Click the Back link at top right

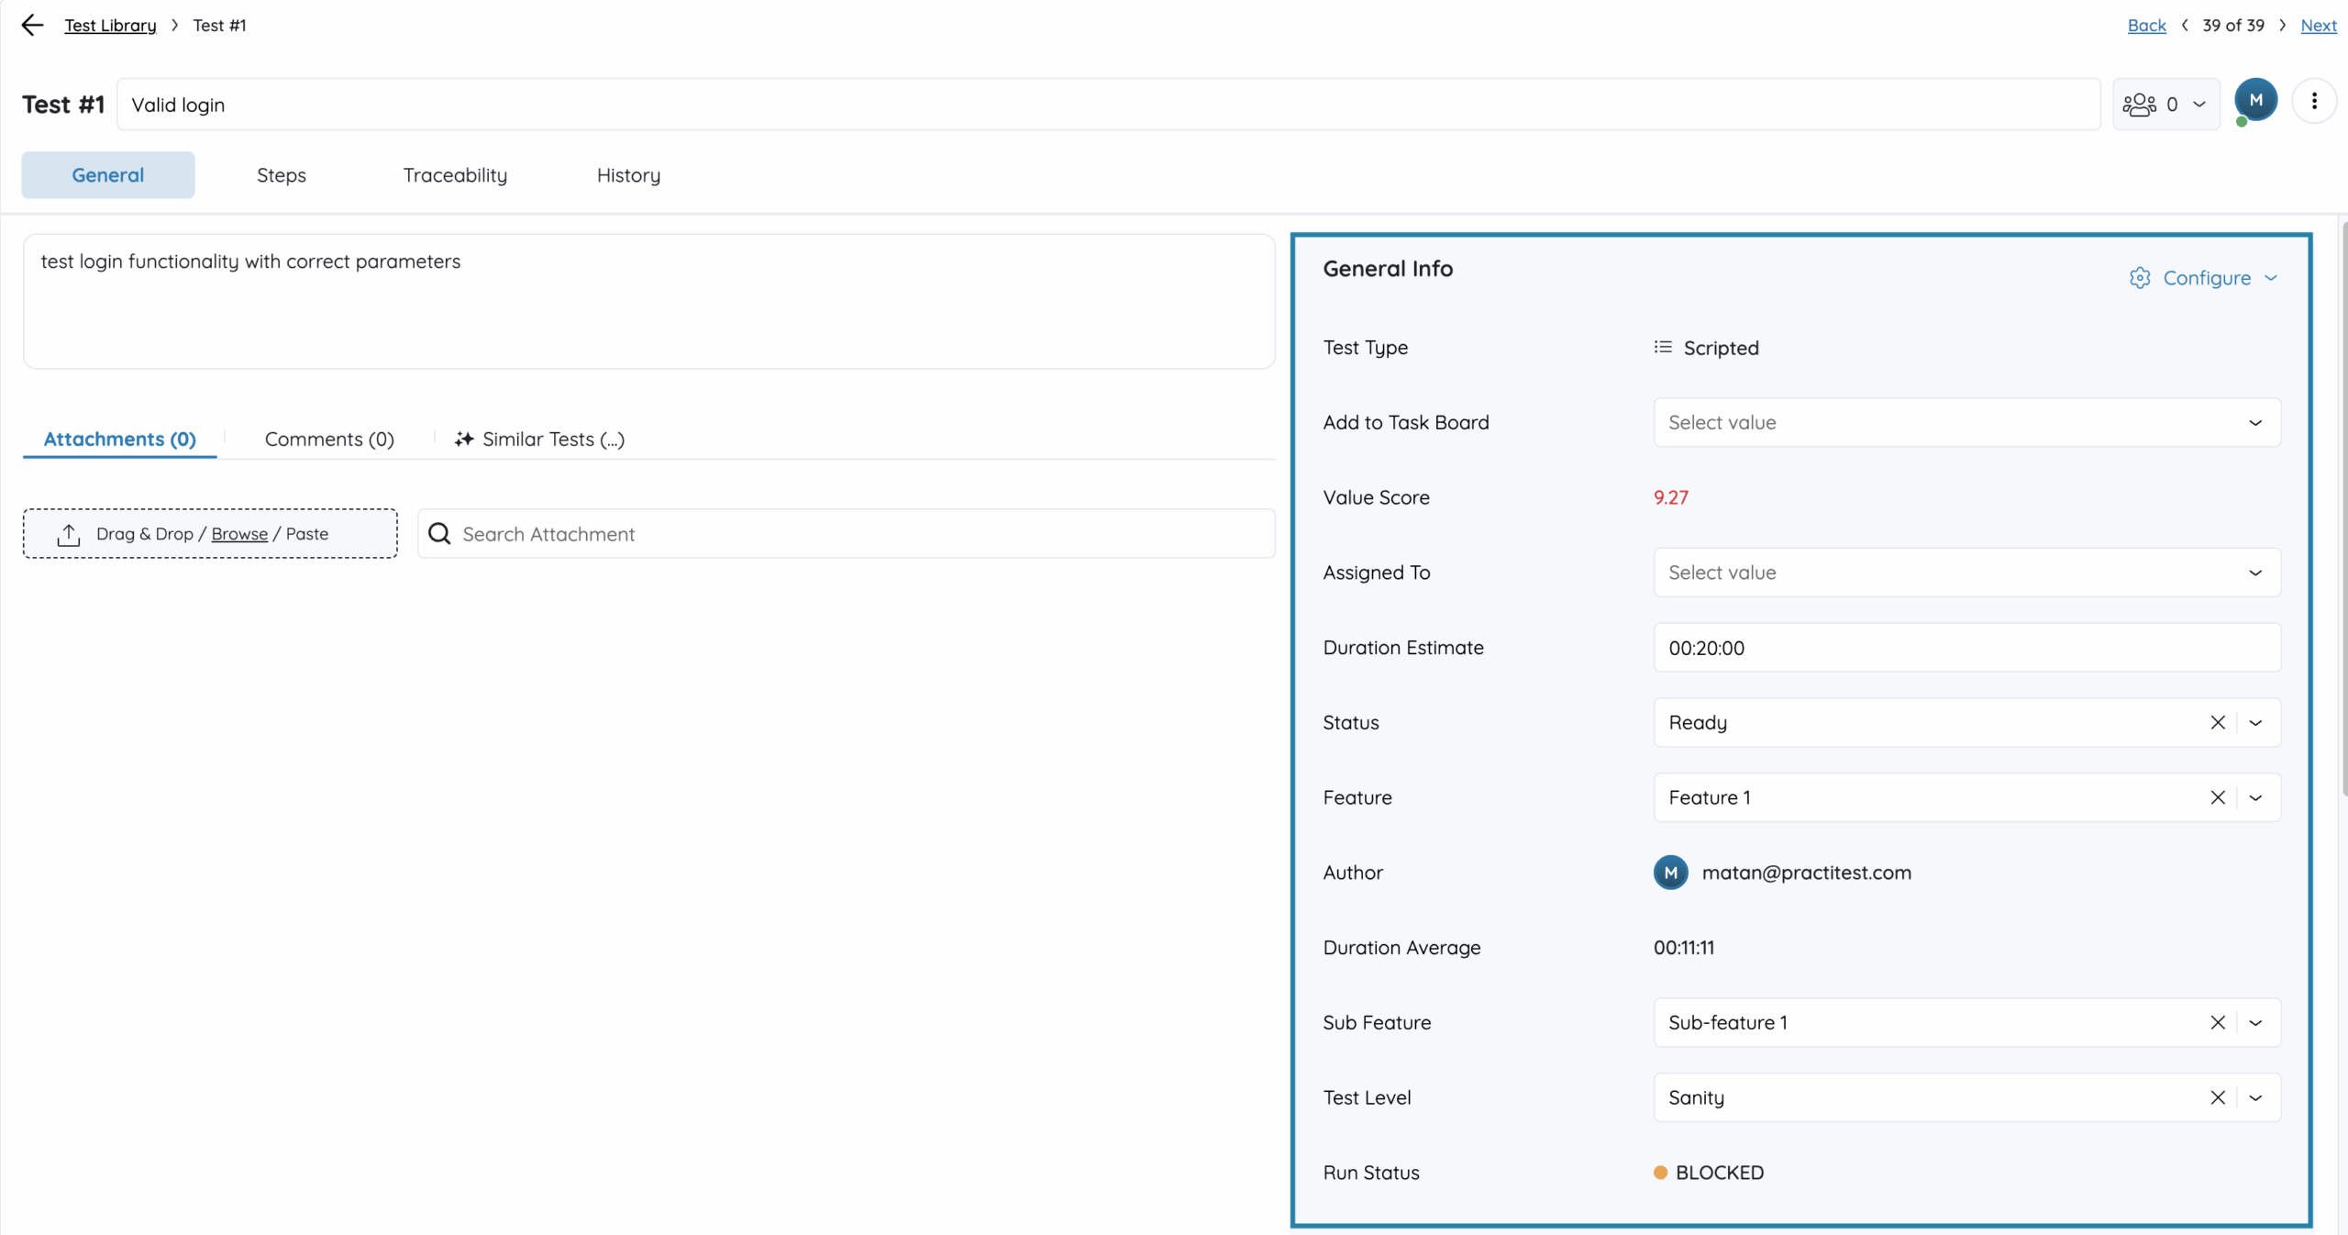coord(2147,26)
